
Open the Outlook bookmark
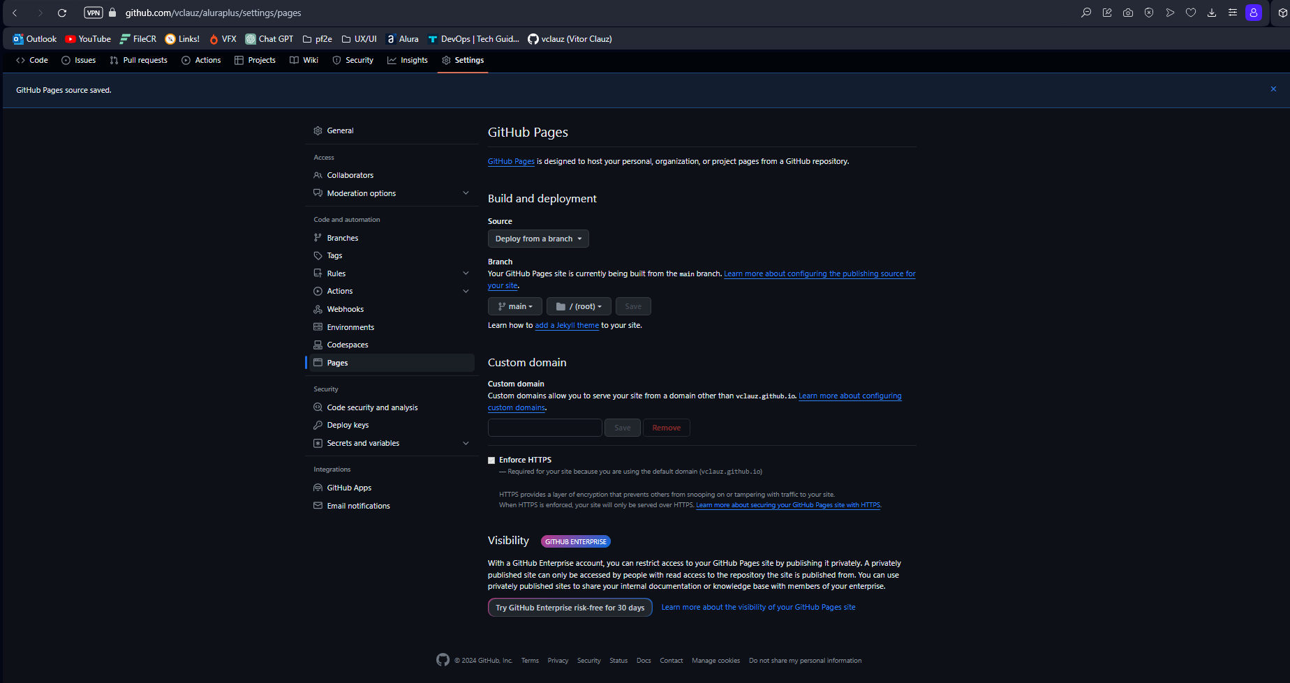click(x=35, y=39)
